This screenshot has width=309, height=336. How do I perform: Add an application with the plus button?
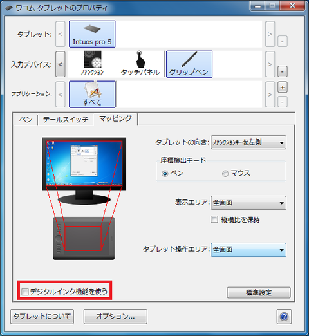click(283, 88)
